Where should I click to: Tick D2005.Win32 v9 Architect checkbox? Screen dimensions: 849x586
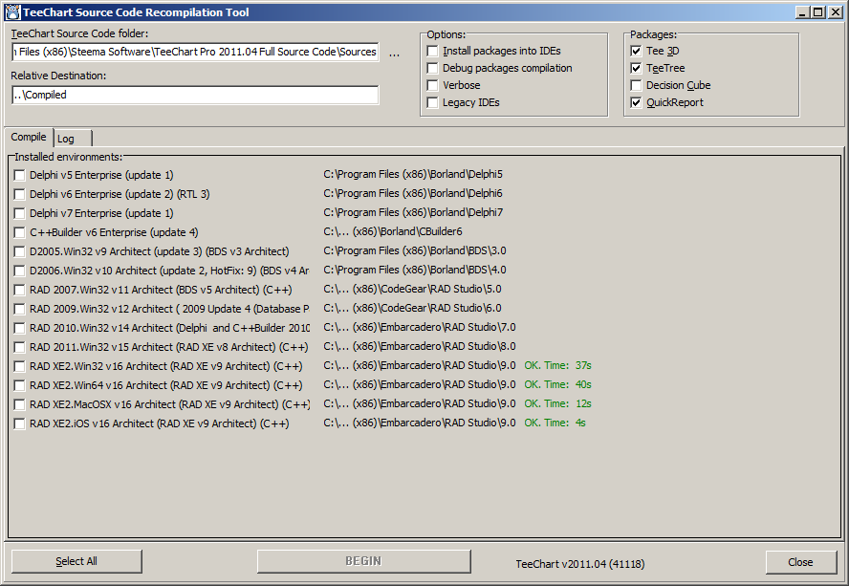click(x=19, y=251)
